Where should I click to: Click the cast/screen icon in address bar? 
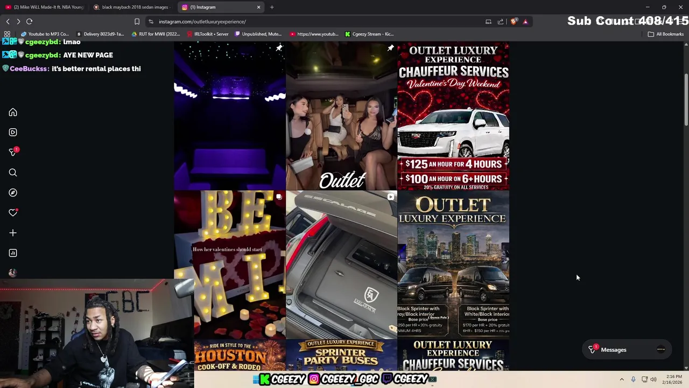488,22
